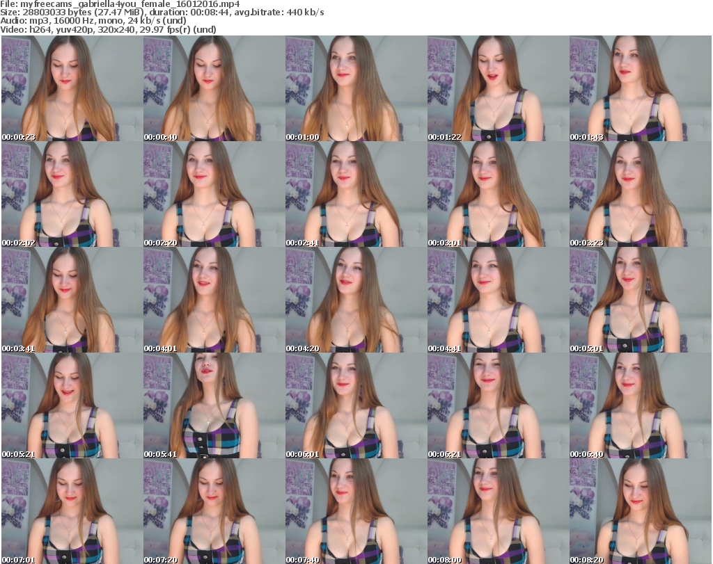Viewport: 713px width, 564px height.
Task: Choose the frame timestamped 00:02:20
Action: (x=214, y=194)
